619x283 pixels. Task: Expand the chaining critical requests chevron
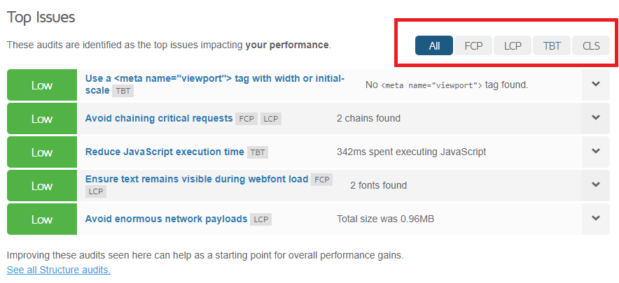[596, 118]
